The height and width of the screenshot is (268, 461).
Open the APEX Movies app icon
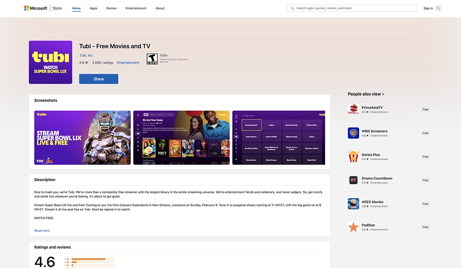coord(353,204)
